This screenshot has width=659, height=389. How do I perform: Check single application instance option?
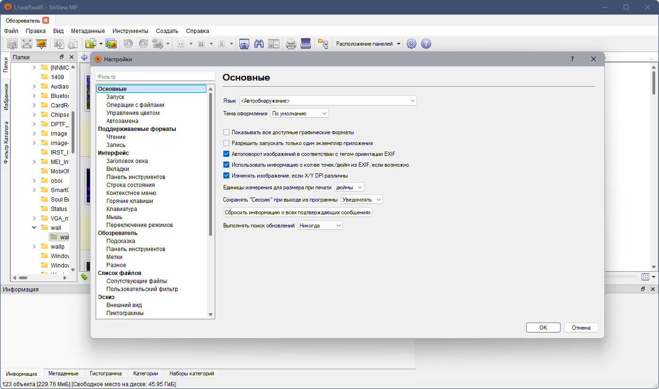tap(226, 143)
